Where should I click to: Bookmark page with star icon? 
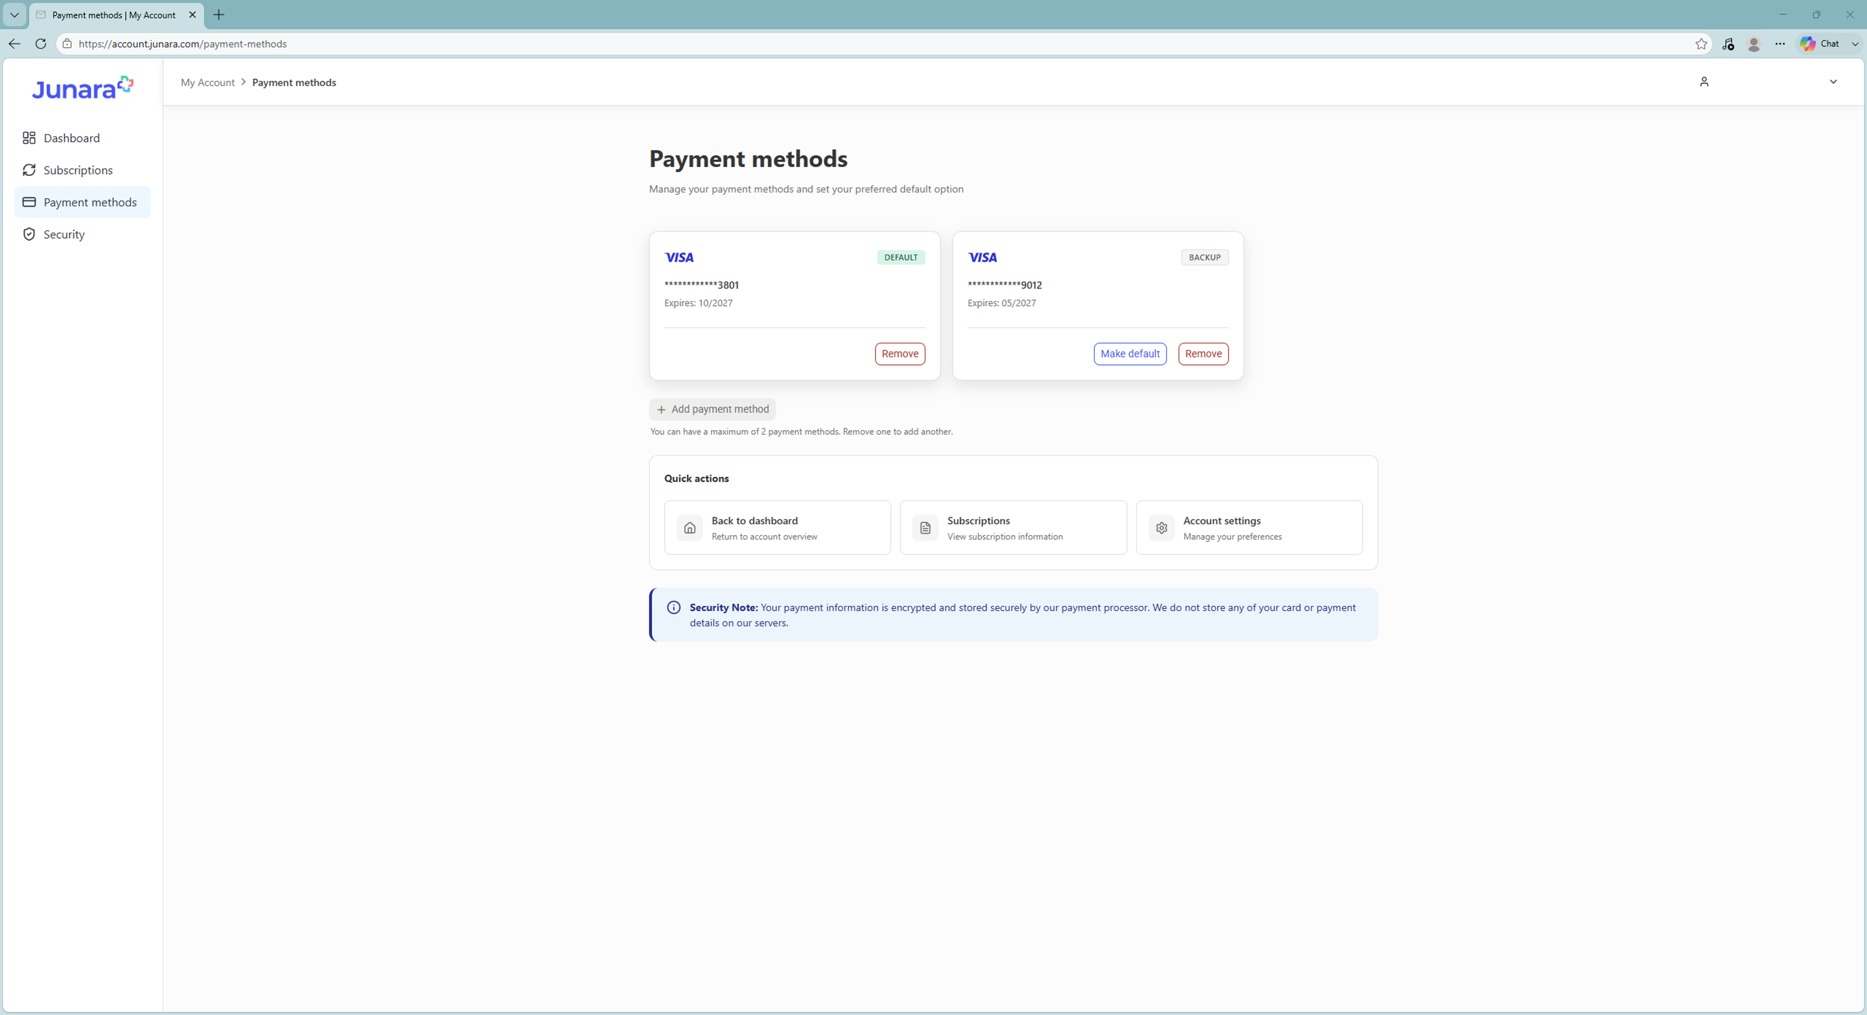point(1701,44)
